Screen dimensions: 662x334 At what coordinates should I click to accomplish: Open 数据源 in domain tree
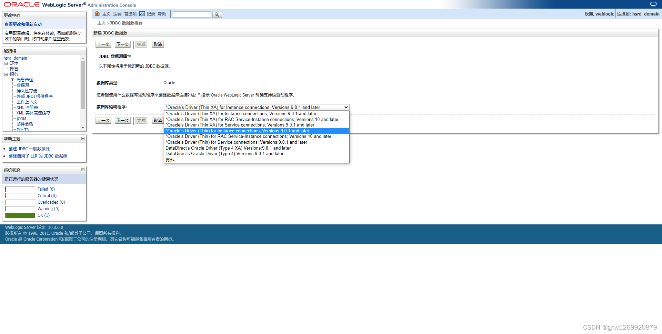pyautogui.click(x=23, y=85)
